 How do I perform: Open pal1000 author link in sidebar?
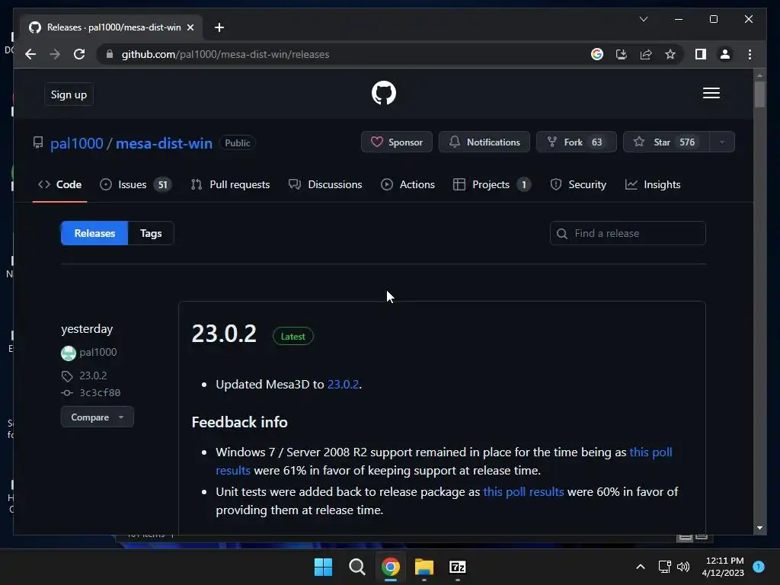(98, 352)
